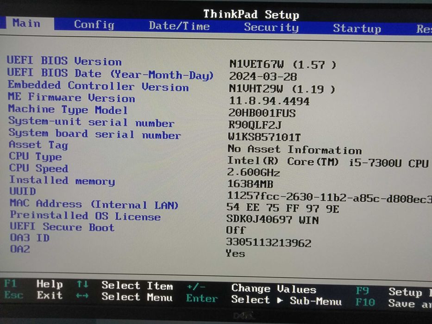Click the Intel Core i5-7300U value
The height and width of the screenshot is (324, 432).
pyautogui.click(x=328, y=162)
